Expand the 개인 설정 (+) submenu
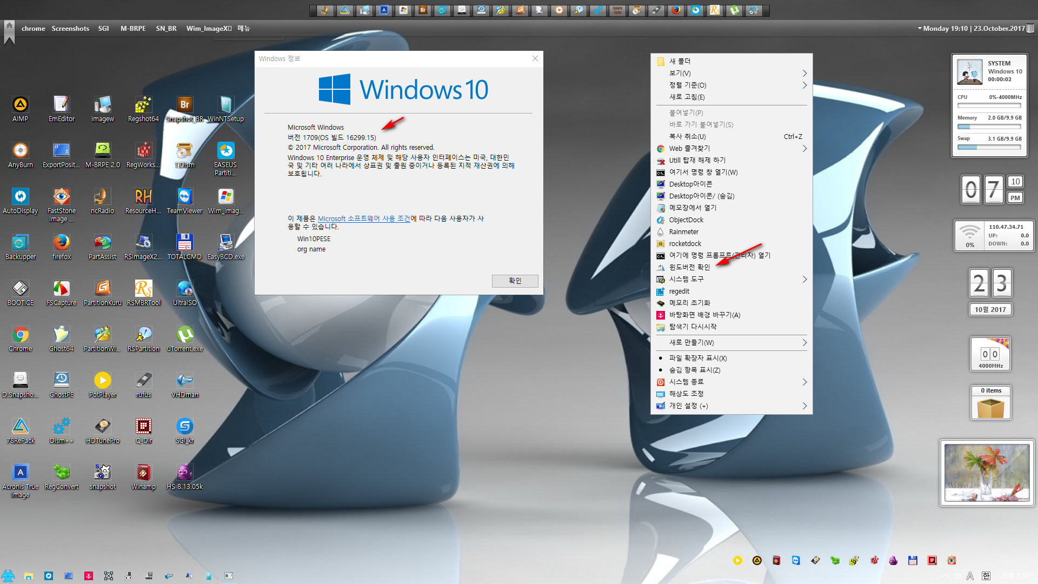Viewport: 1038px width, 584px height. tap(731, 406)
